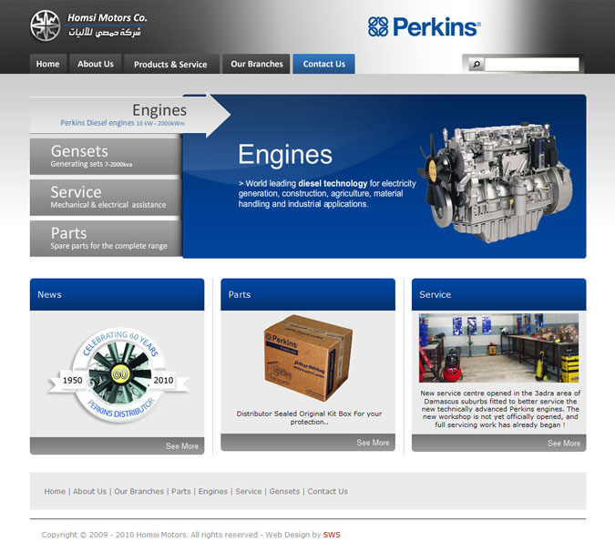Open footer Our Branches link
The width and height of the screenshot is (615, 552).
coord(138,491)
